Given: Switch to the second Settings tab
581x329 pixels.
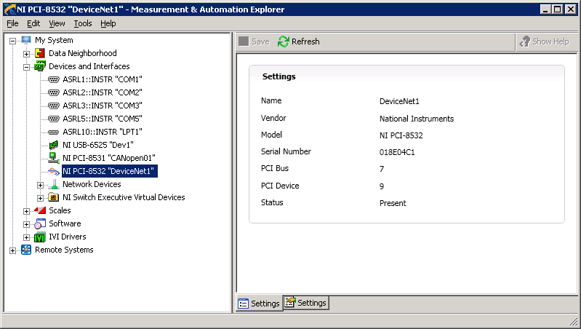Looking at the screenshot, I should 306,302.
